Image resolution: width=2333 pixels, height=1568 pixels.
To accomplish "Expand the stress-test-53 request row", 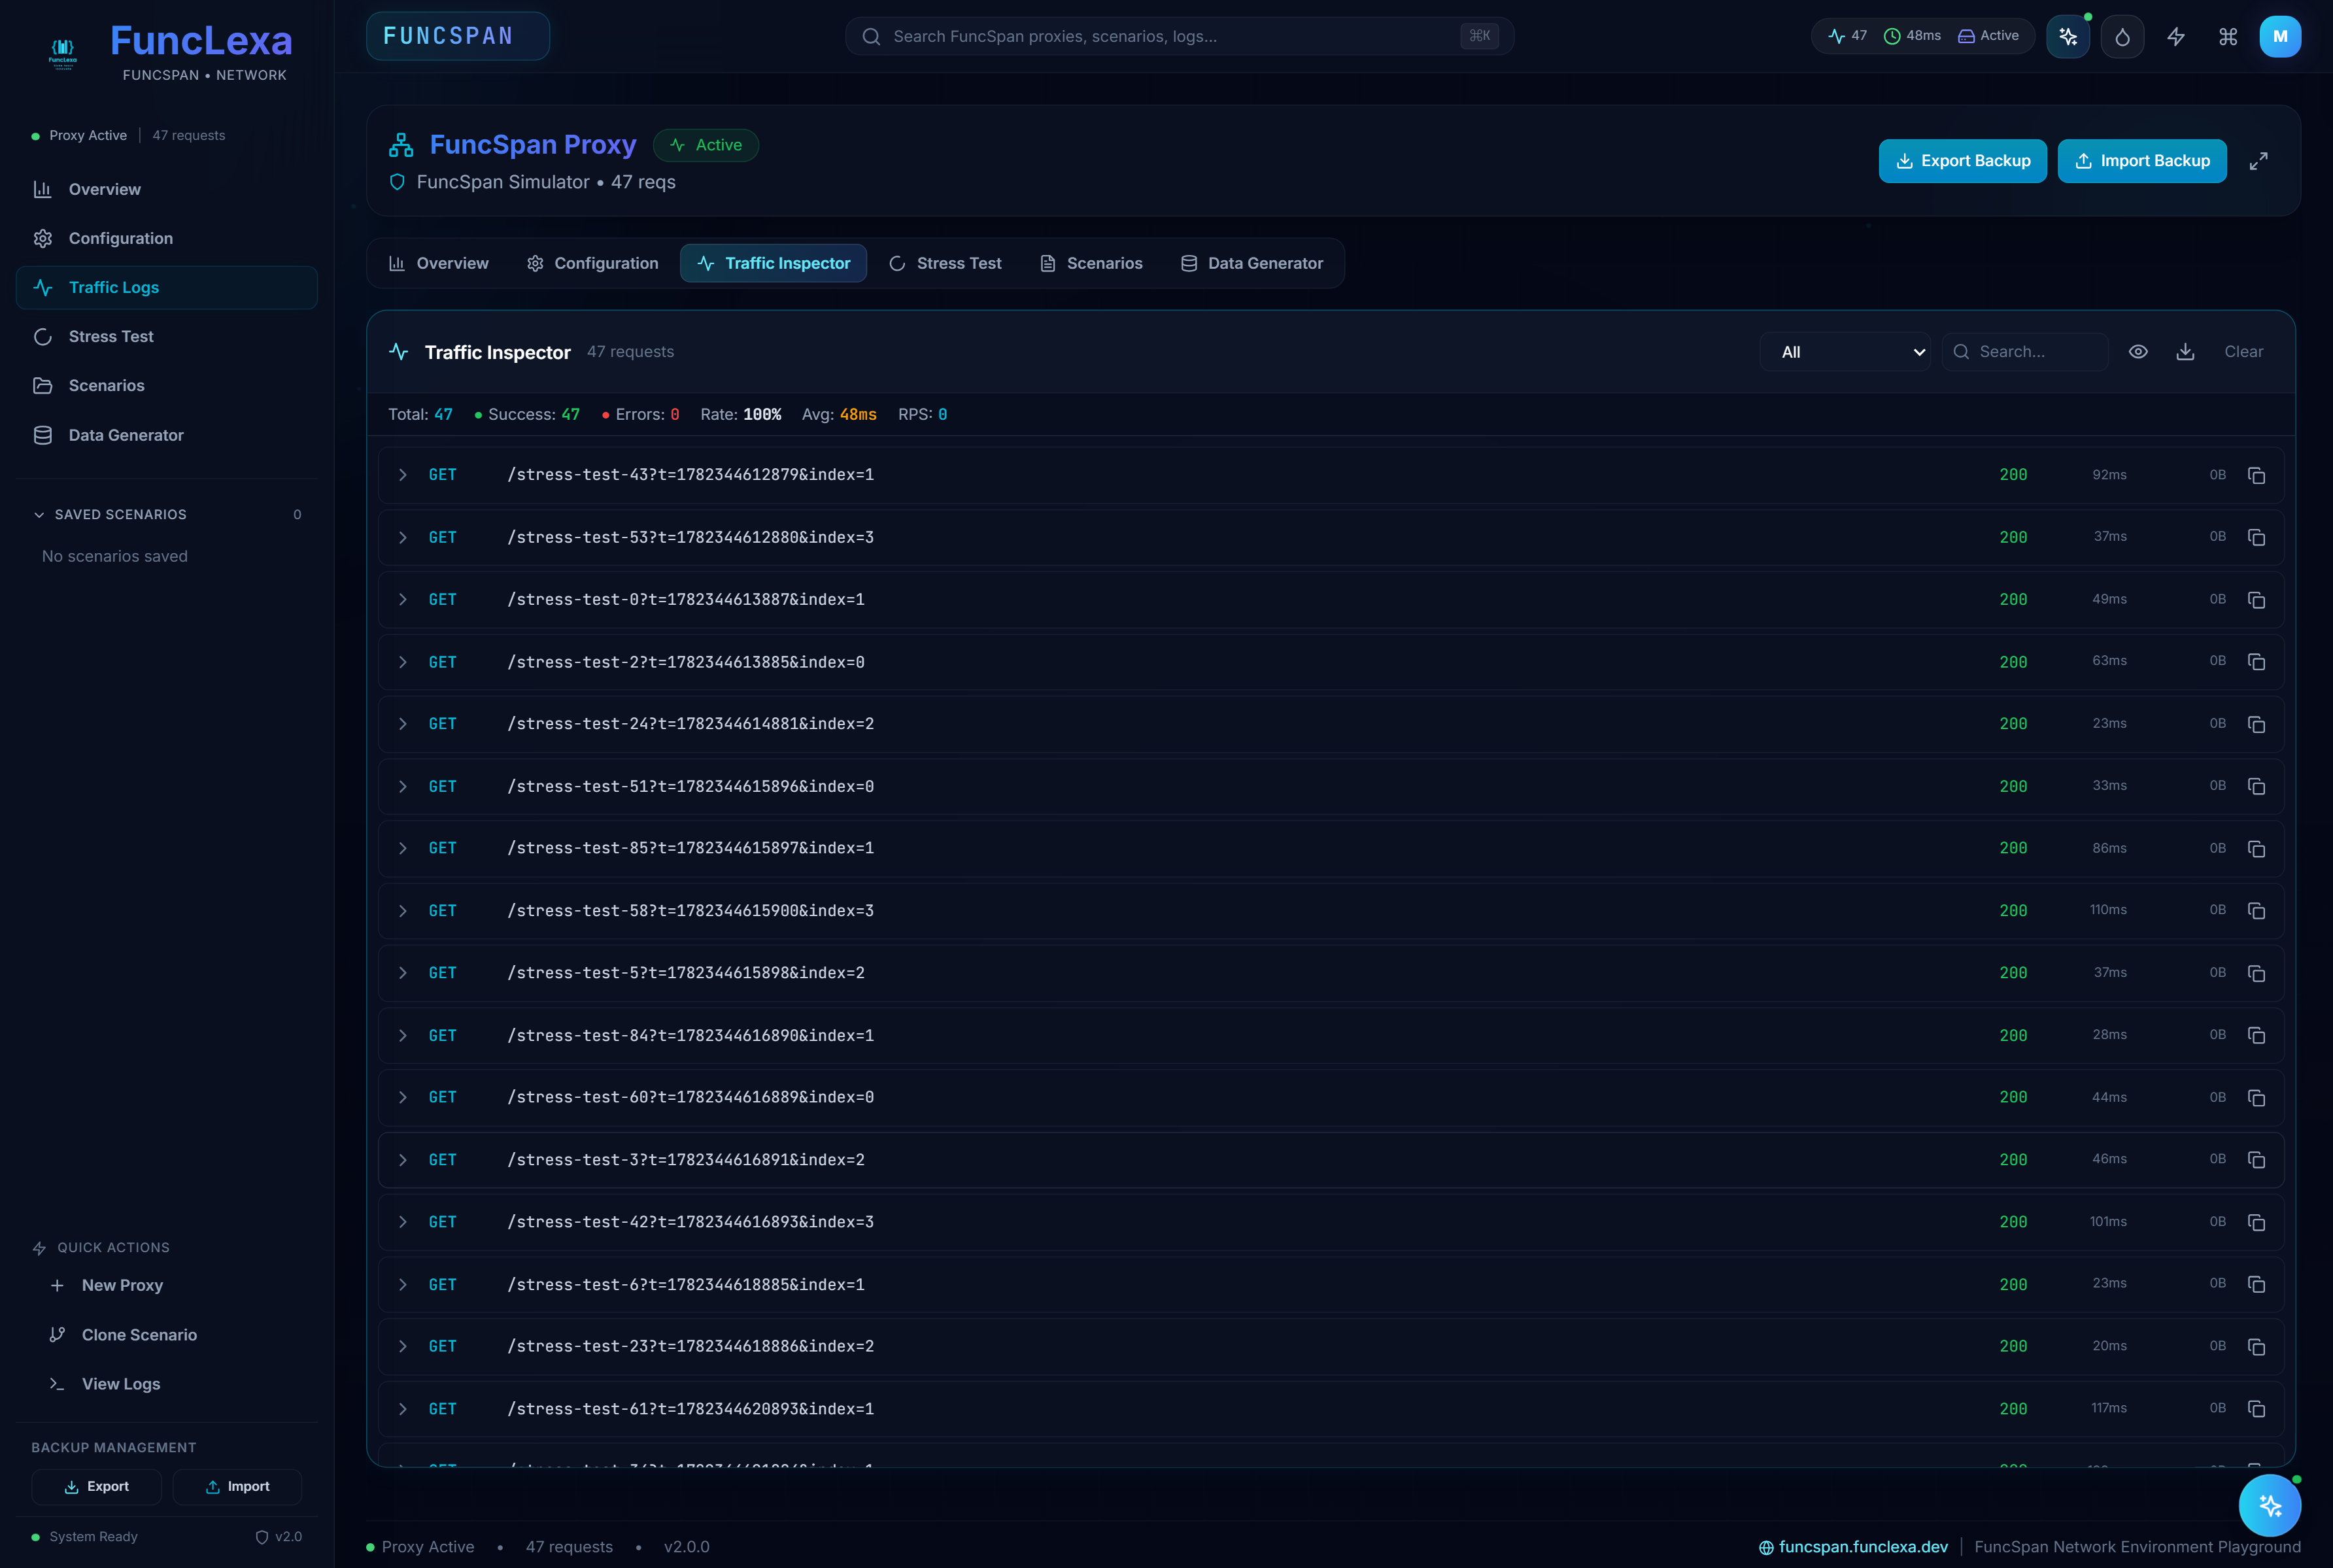I will pos(402,538).
